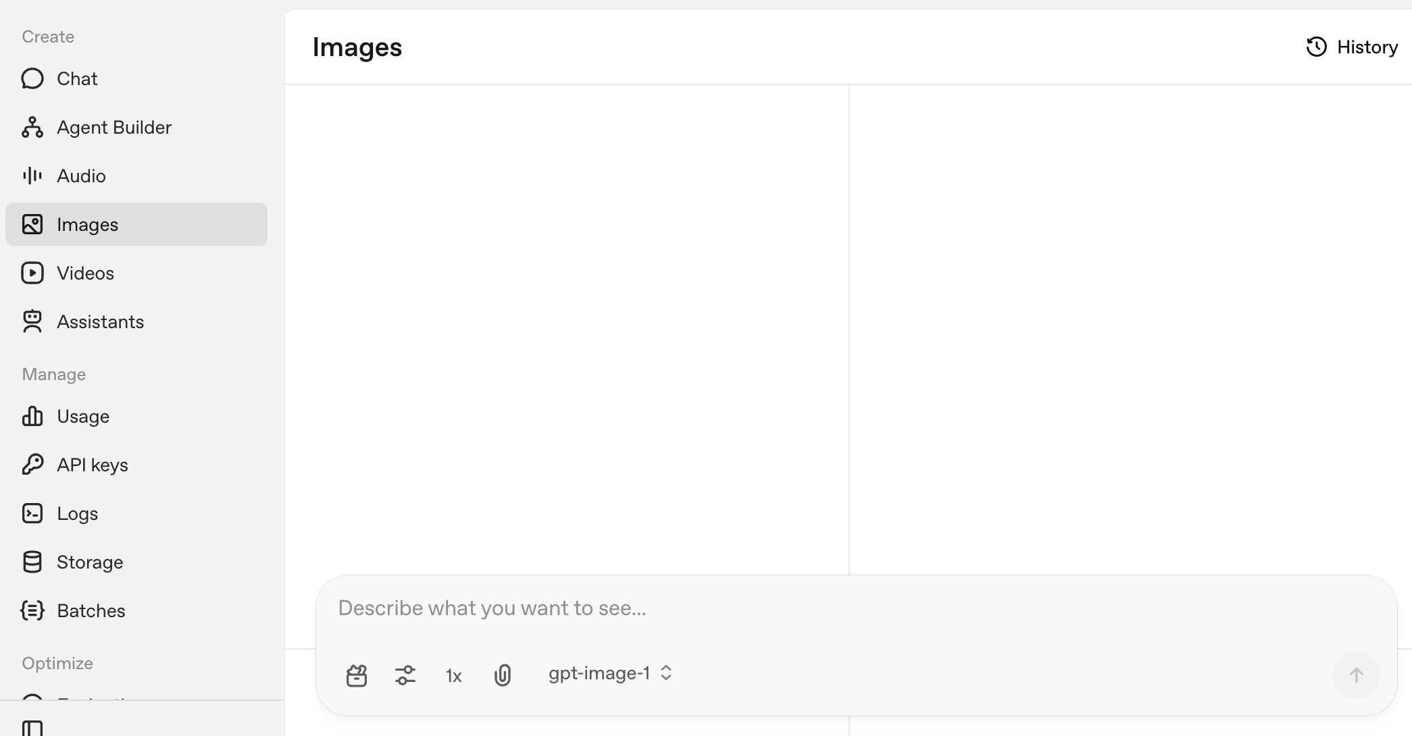Select the Assistants icon in the sidebar
This screenshot has width=1412, height=736.
pos(33,321)
